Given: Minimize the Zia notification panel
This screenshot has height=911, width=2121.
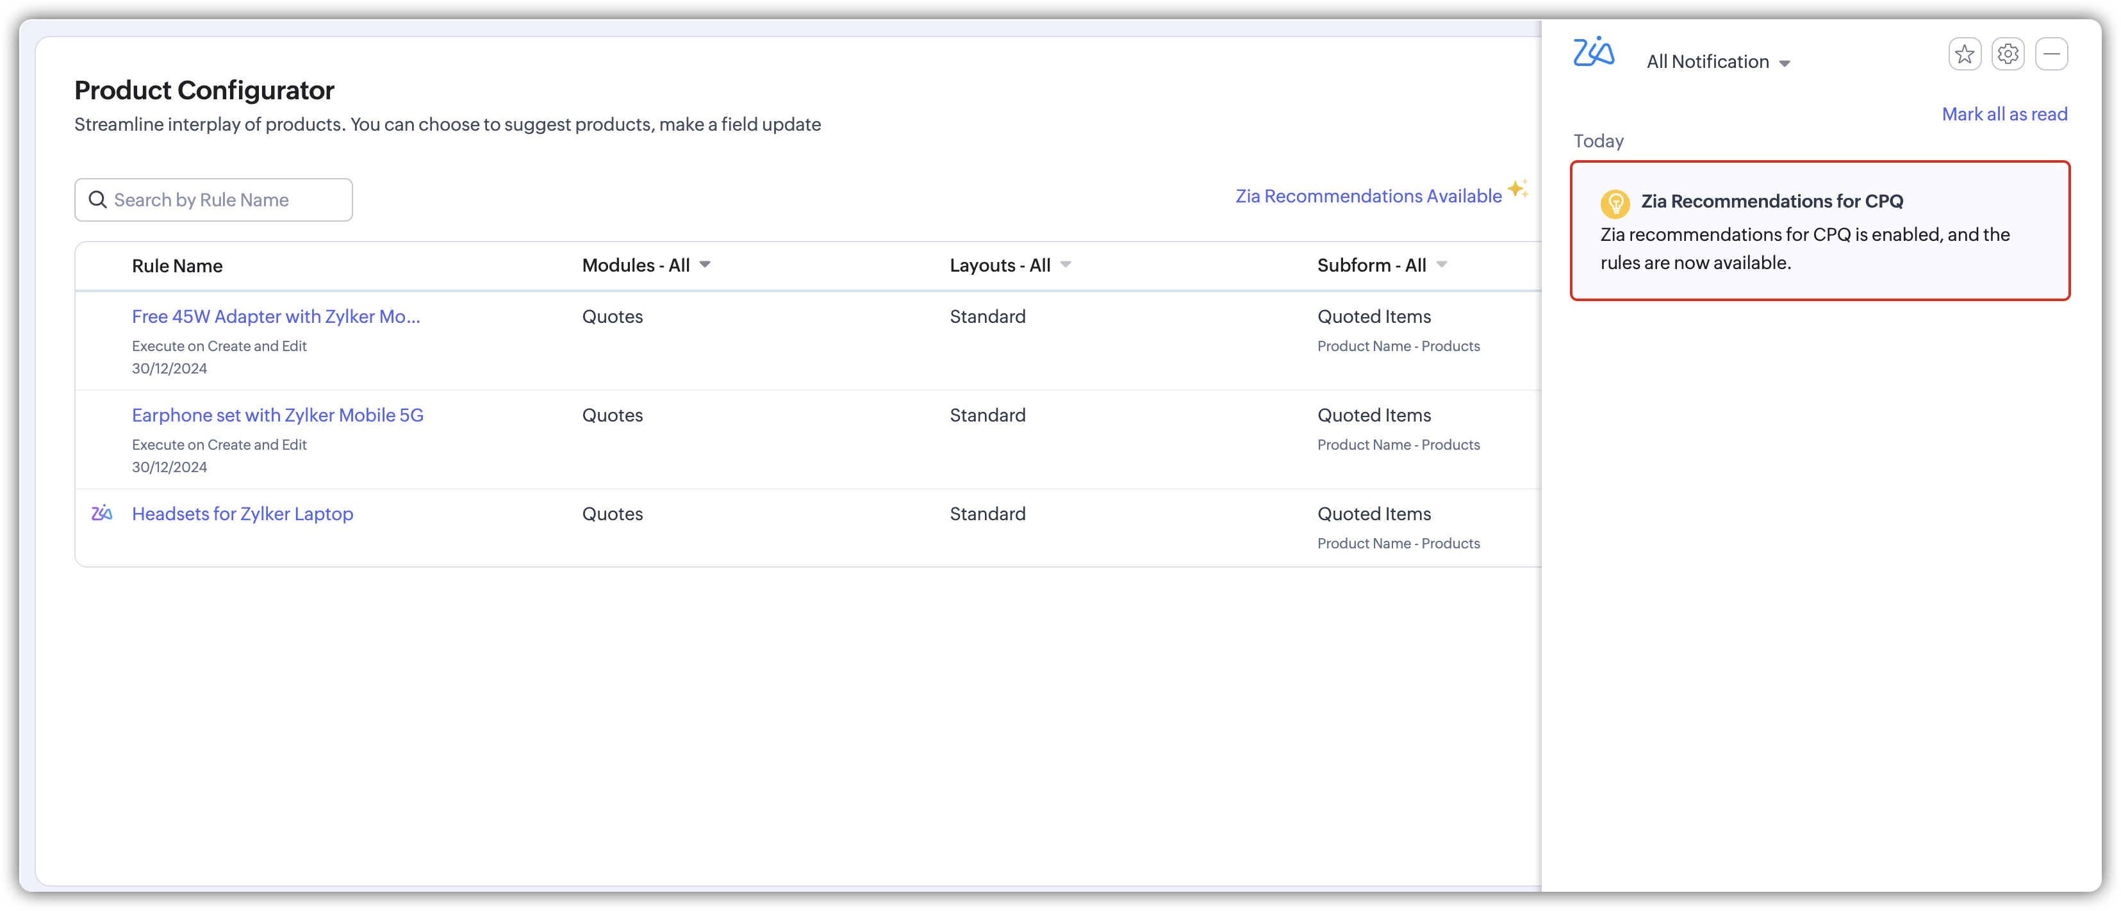Looking at the screenshot, I should point(2051,54).
